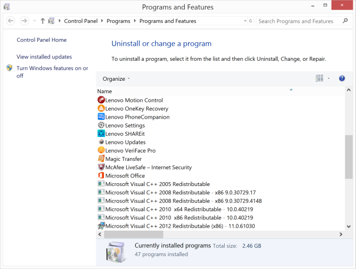Click the Visual C++ 2010 x86 icon

[x=101, y=217]
